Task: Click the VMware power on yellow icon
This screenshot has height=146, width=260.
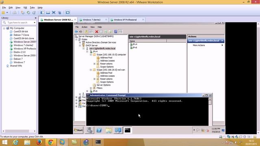Action: click(x=3, y=13)
